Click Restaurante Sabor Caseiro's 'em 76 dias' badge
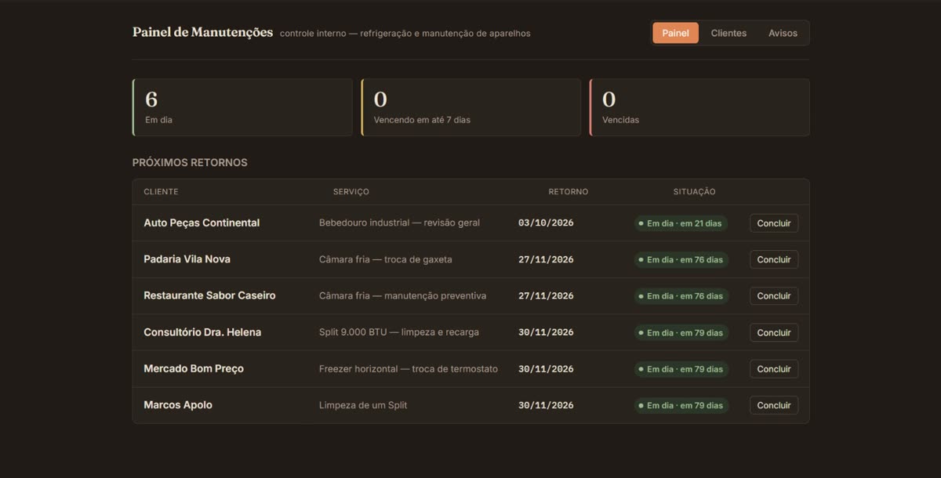 pos(681,296)
